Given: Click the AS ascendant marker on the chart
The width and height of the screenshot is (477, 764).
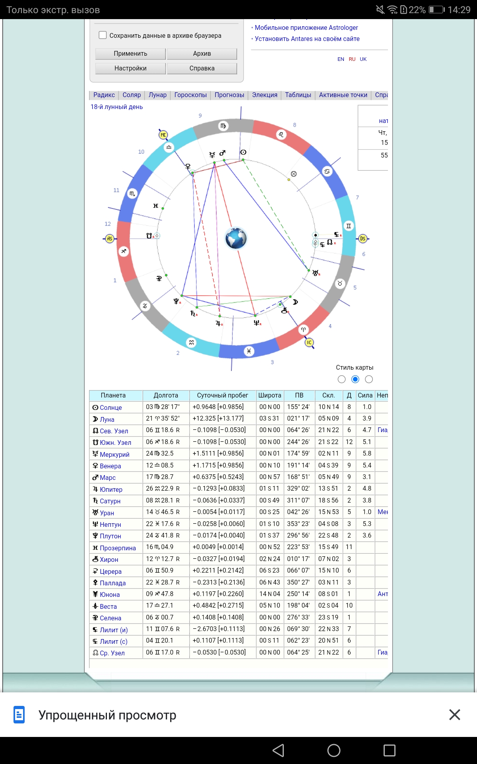Looking at the screenshot, I should (110, 239).
